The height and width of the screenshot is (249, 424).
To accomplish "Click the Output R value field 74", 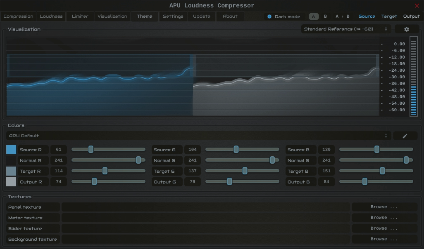I will coord(59,182).
